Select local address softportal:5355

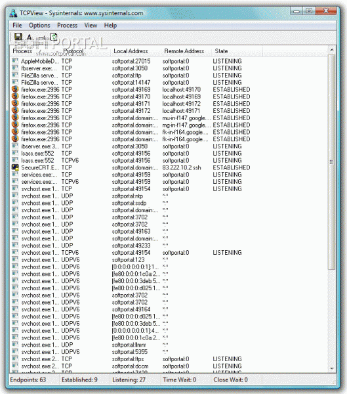(x=130, y=352)
